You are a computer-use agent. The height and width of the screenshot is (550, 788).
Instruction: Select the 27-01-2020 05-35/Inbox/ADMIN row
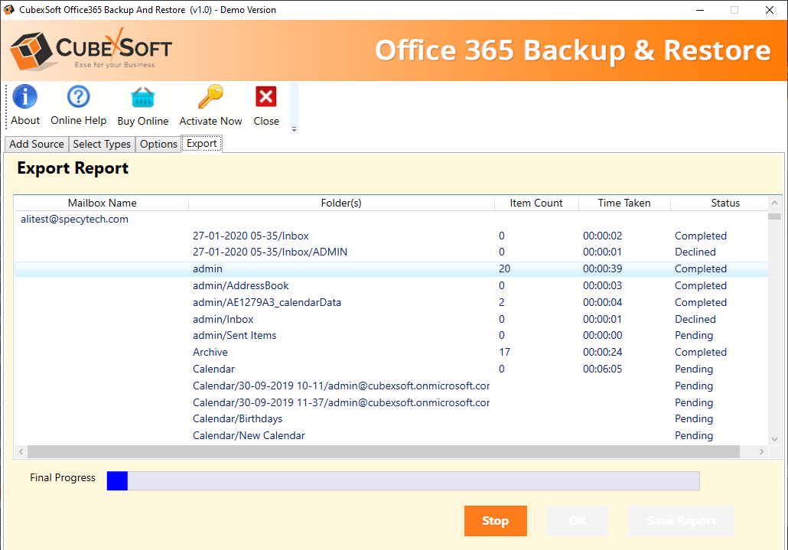click(391, 252)
